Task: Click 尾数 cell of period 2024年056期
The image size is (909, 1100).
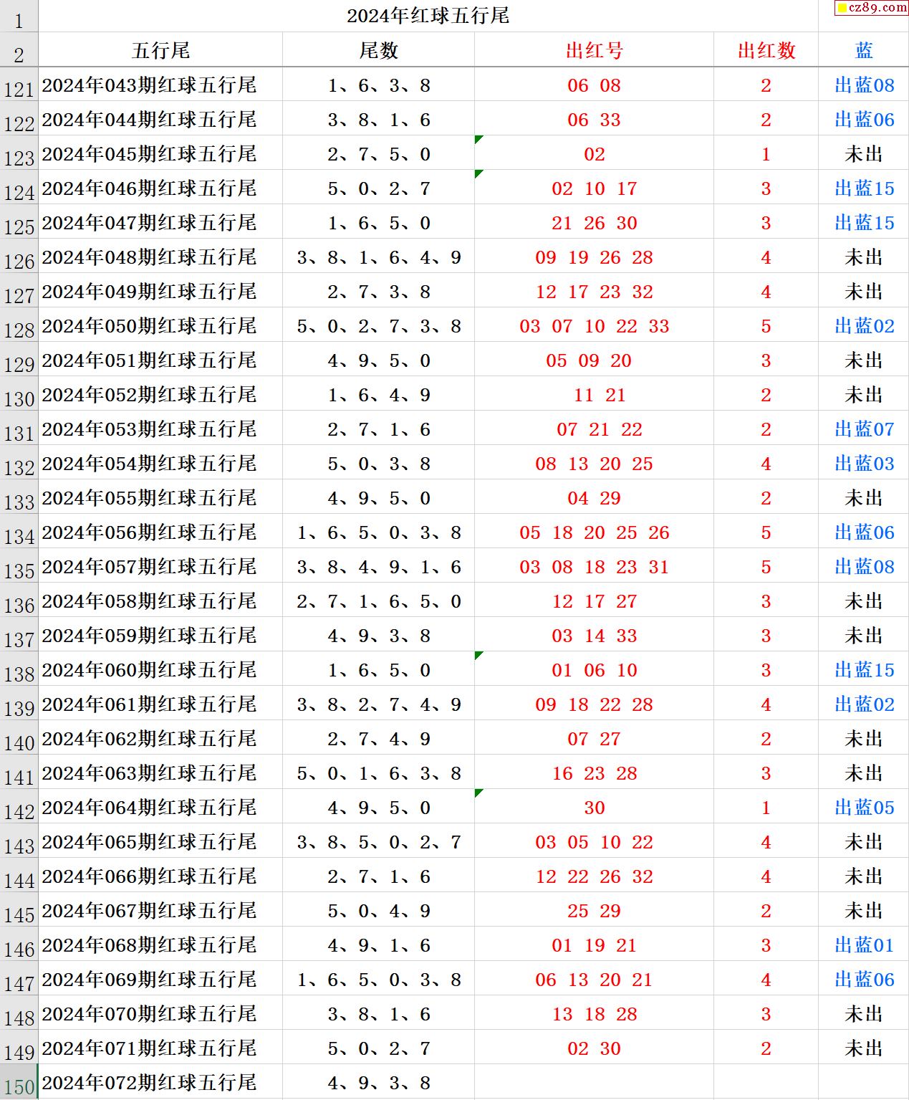Action: point(378,532)
